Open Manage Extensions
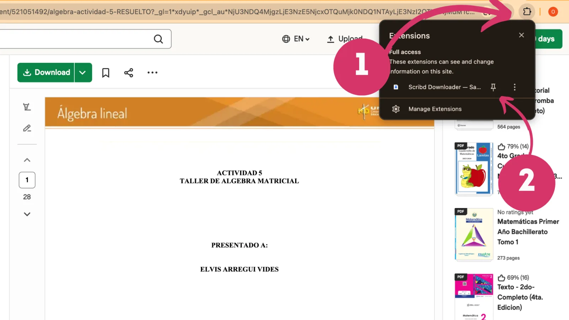The image size is (569, 320). pyautogui.click(x=435, y=109)
